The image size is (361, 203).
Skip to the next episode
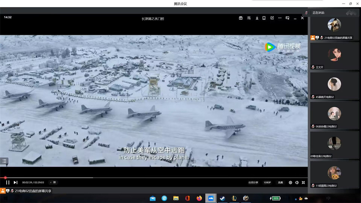(x=16, y=182)
